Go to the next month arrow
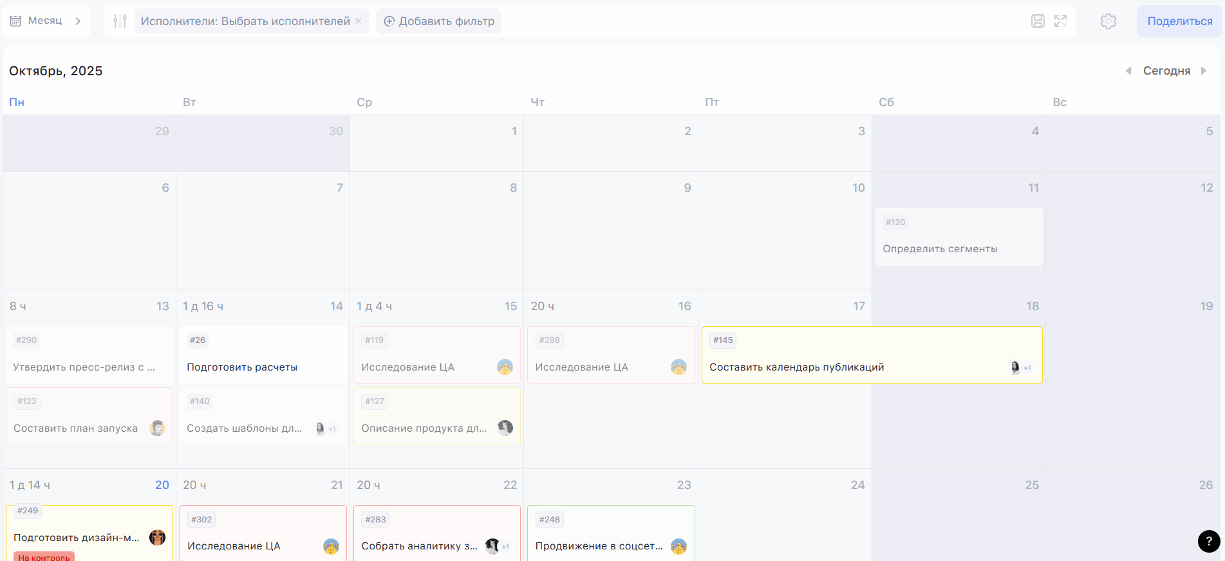 pyautogui.click(x=1203, y=71)
